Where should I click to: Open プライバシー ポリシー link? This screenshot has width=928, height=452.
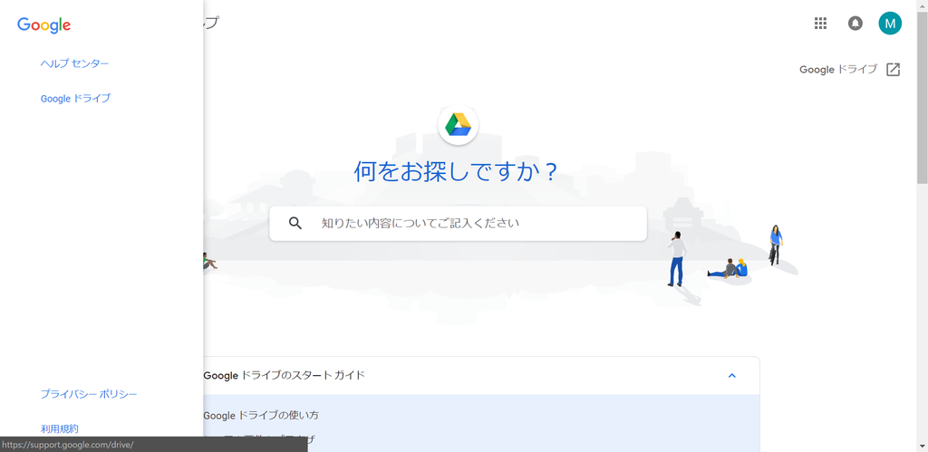(89, 394)
